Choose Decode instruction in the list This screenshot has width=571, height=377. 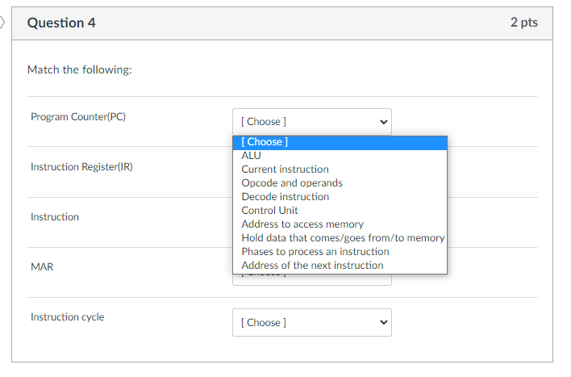340,197
